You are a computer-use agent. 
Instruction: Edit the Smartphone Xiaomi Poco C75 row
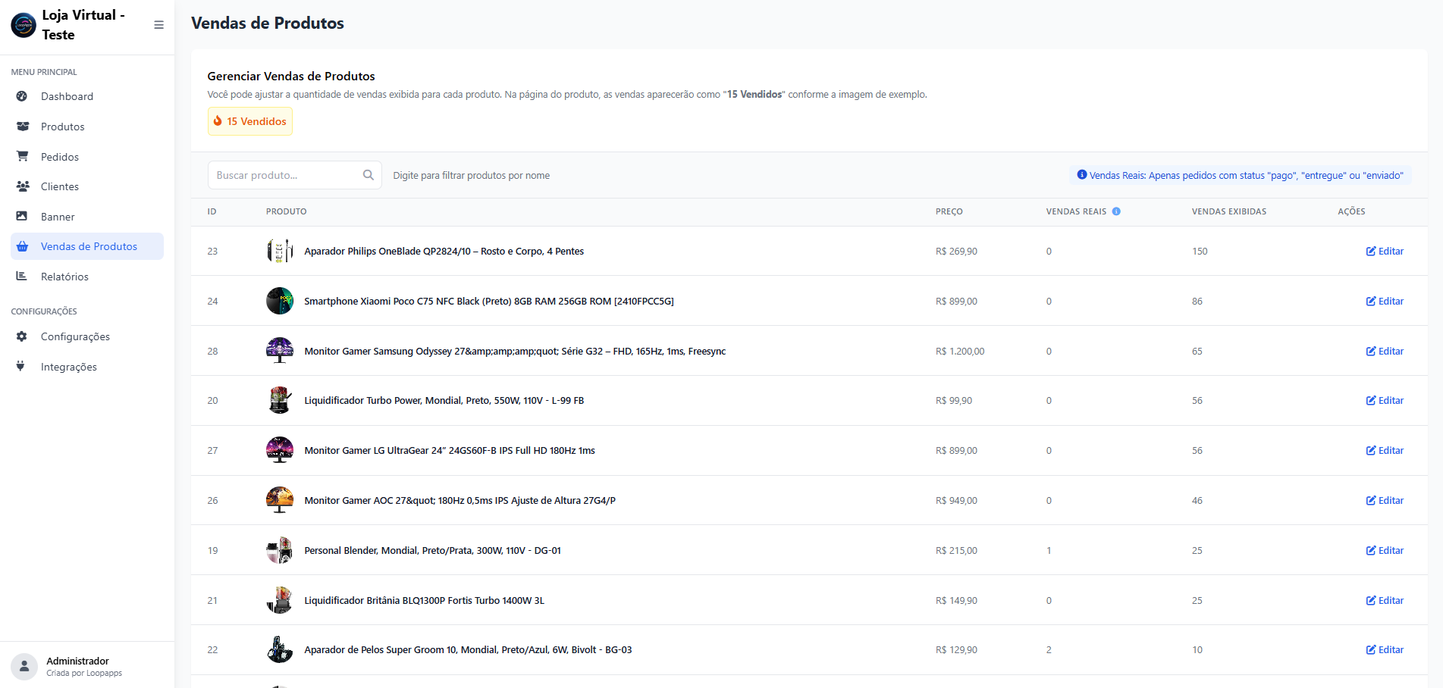click(x=1385, y=301)
